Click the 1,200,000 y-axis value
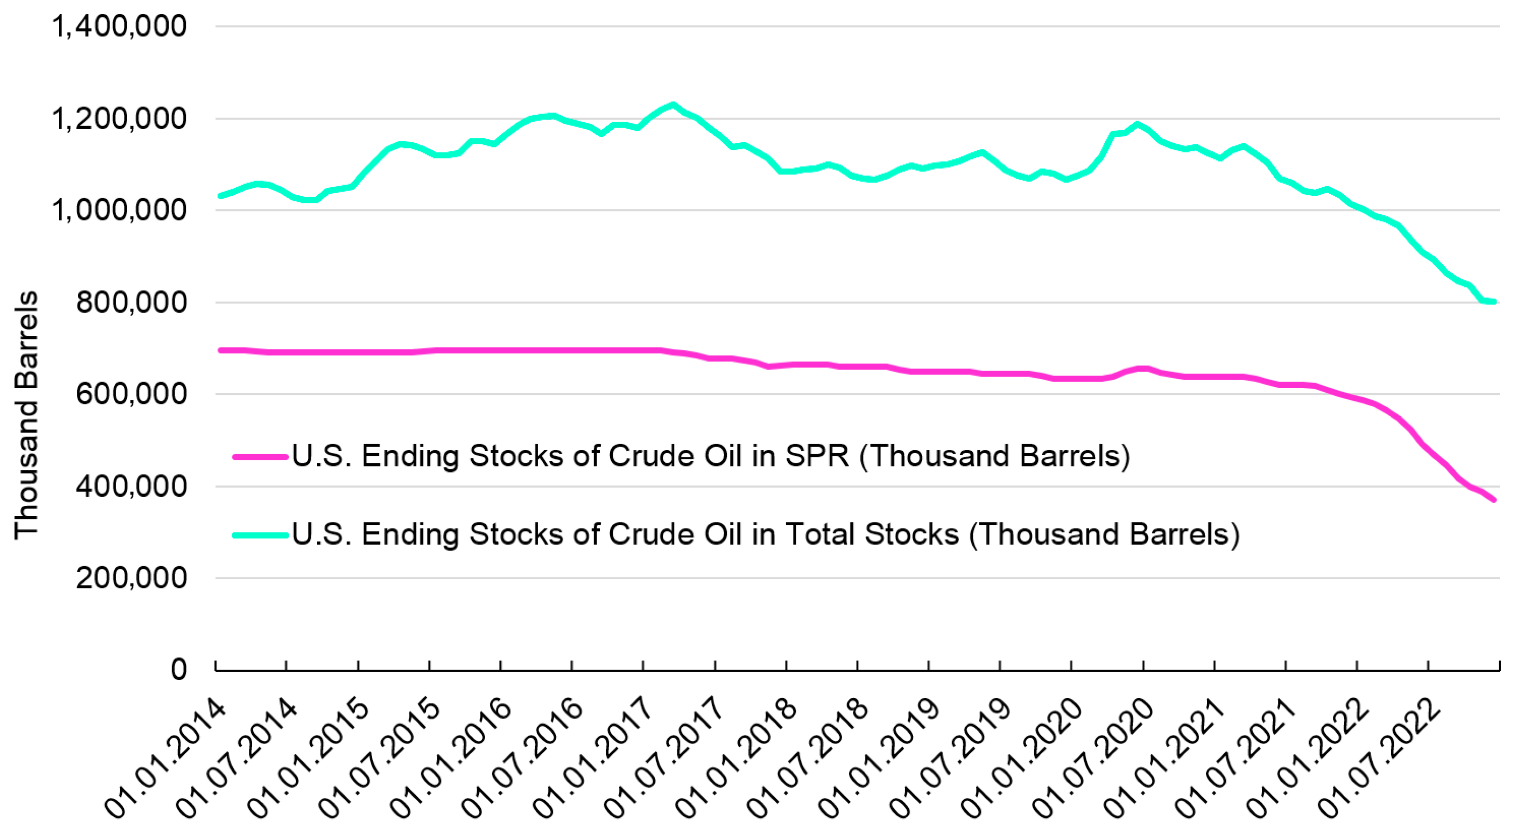This screenshot has width=1514, height=831. point(120,119)
